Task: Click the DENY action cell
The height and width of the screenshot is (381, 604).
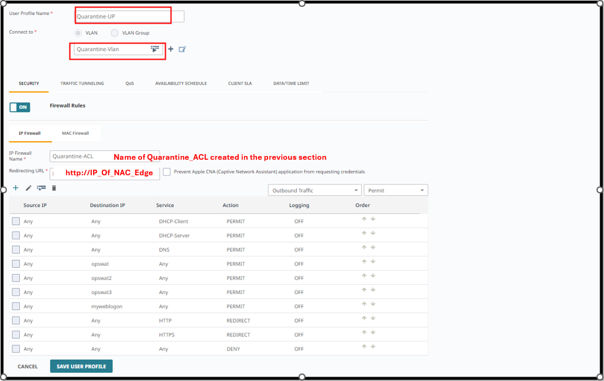Action: pos(233,349)
